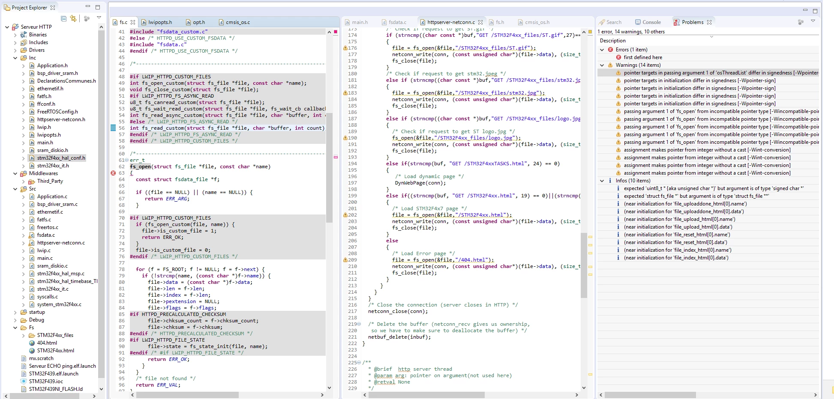Collapse the Warnings (14 items) group

tap(602, 65)
